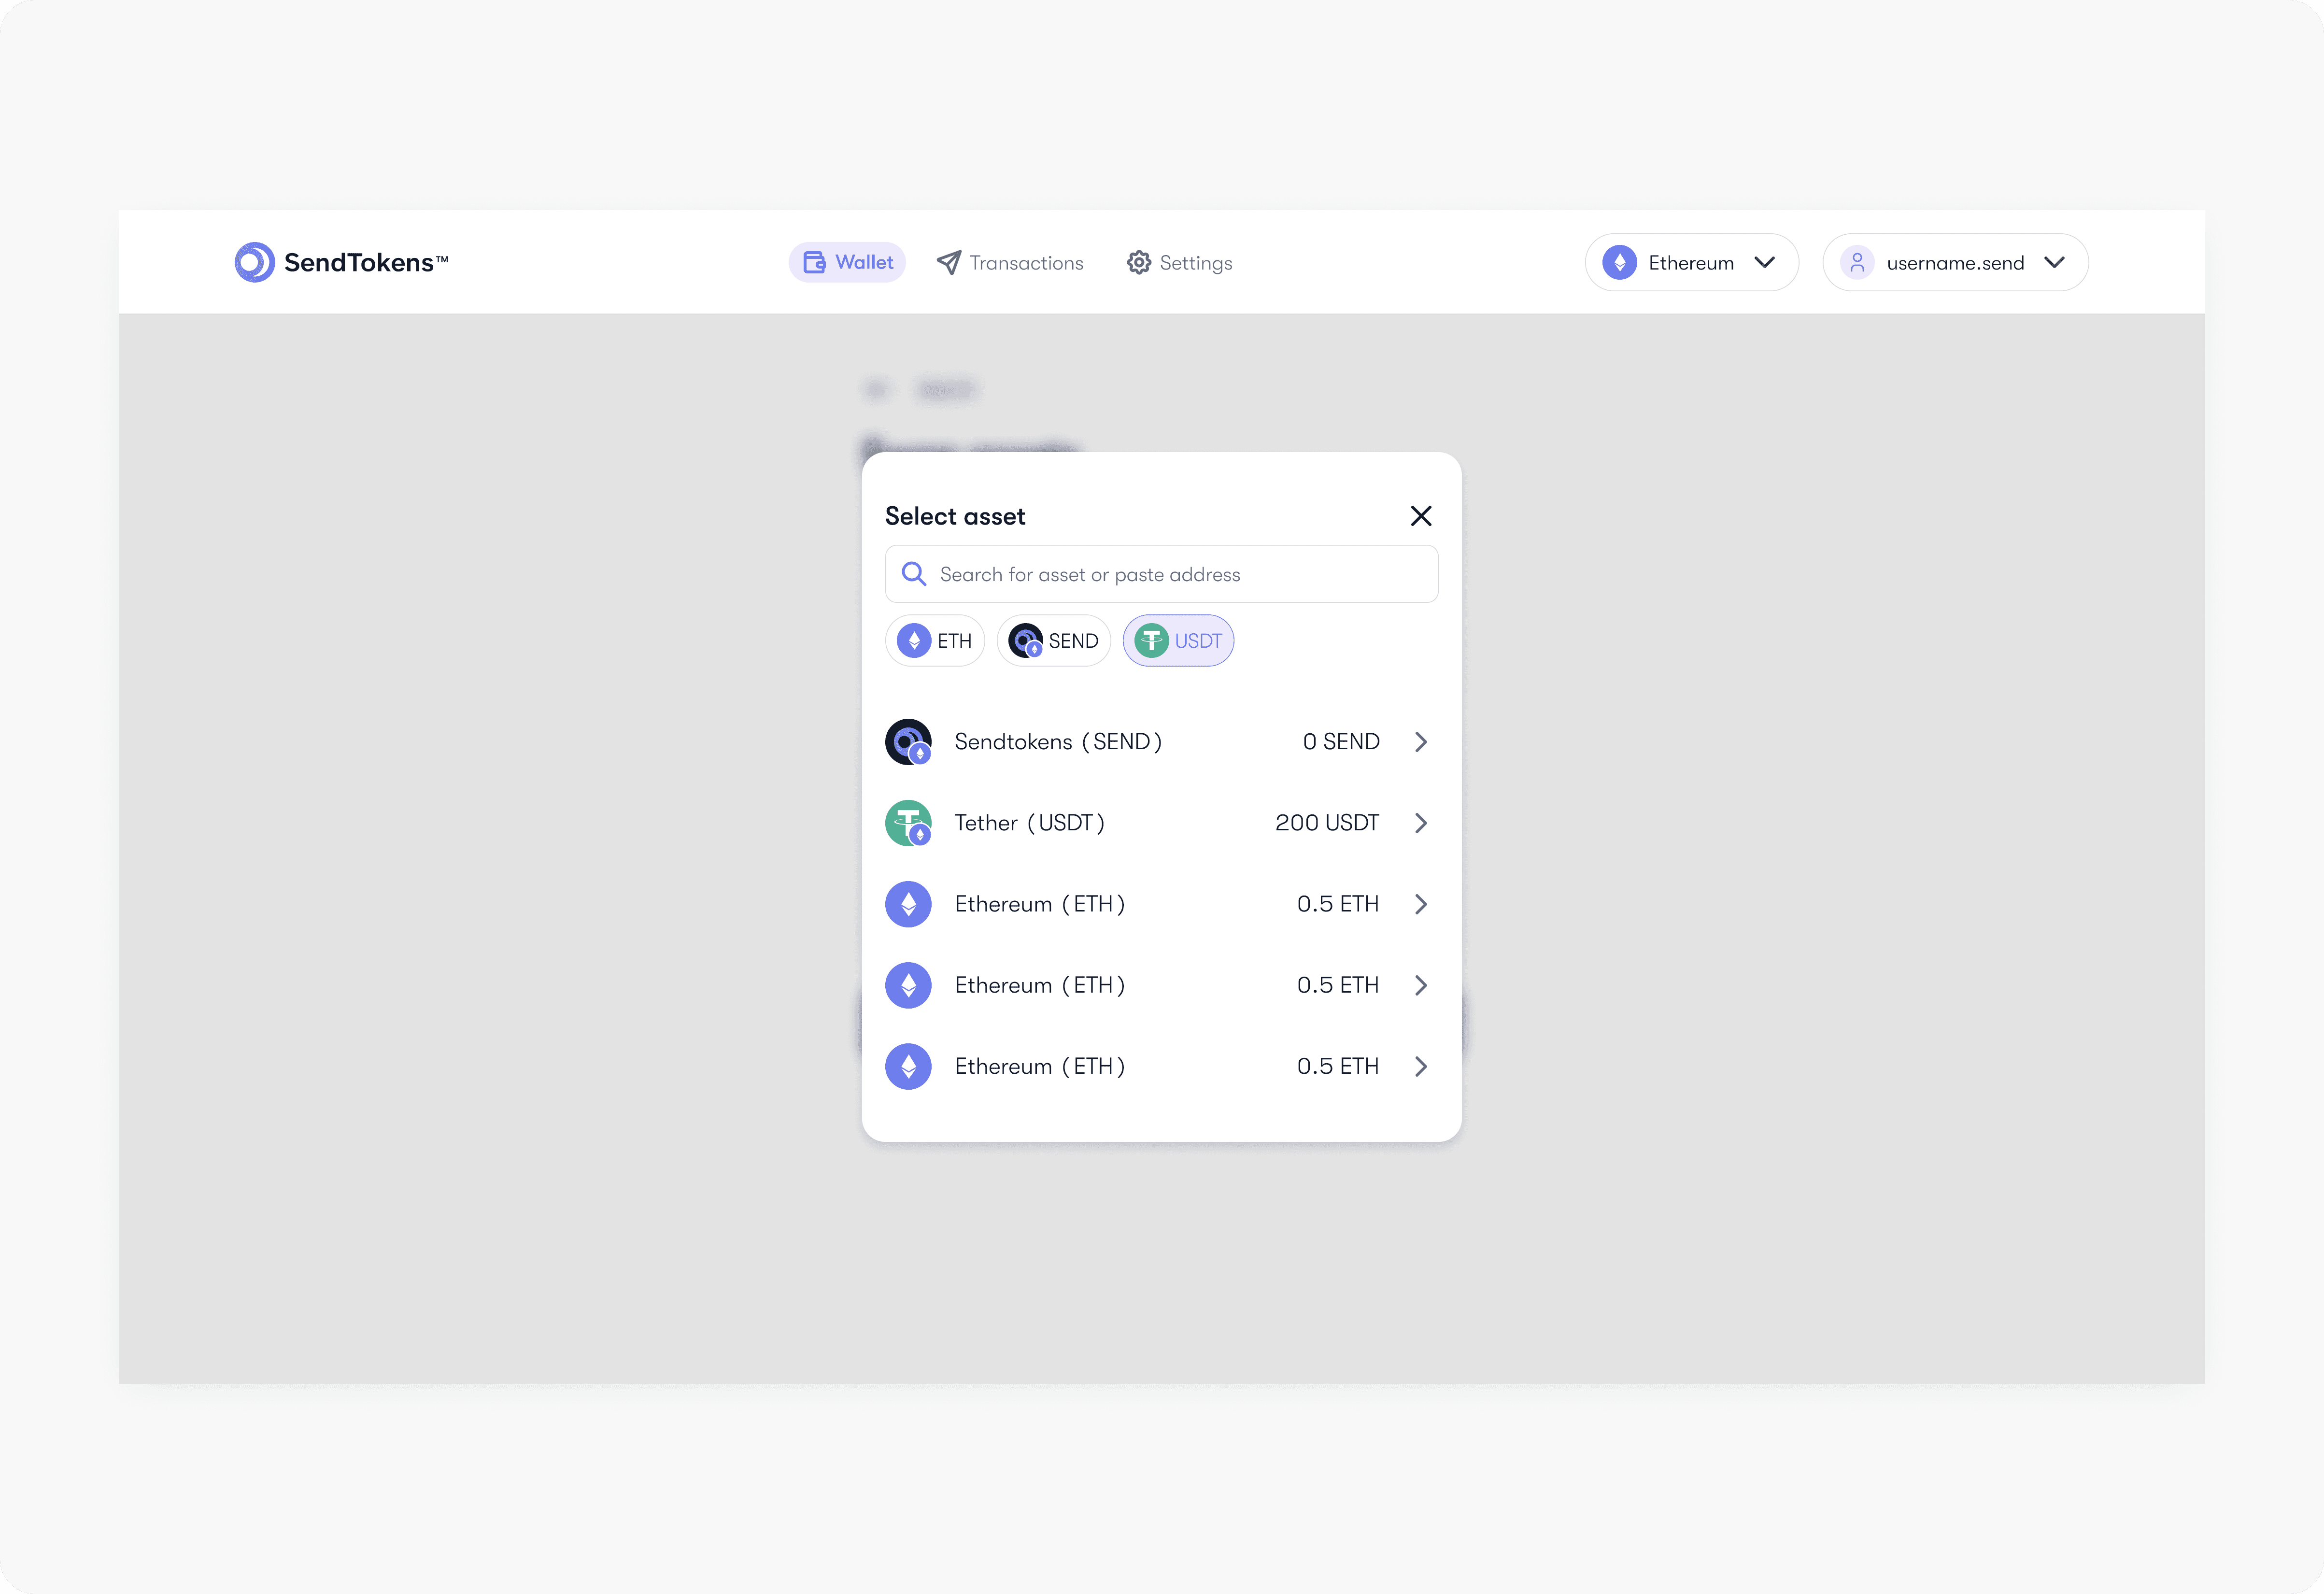Click the magnifier search icon

913,574
